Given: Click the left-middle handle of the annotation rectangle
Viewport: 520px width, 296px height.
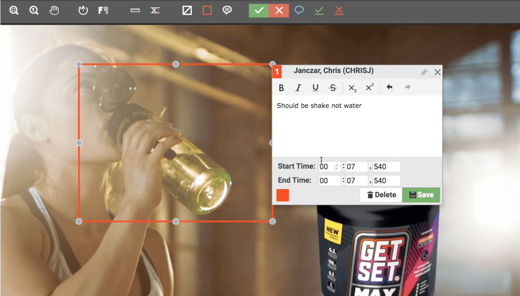Looking at the screenshot, I should (79, 143).
